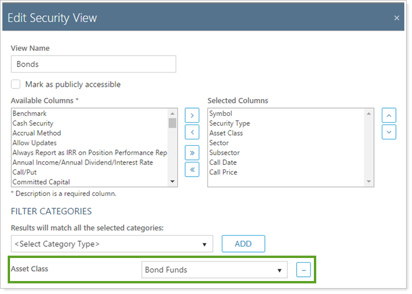Screen dimensions: 412x294
Task: Move selected column to the right list
Action: tap(192, 114)
